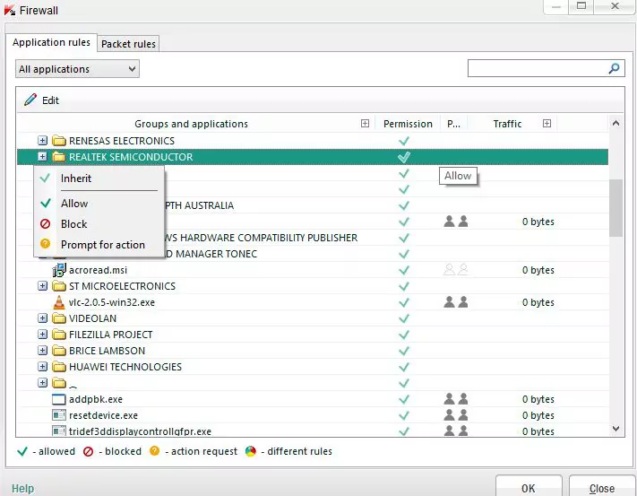Switch to the Packet rules tab
The width and height of the screenshot is (637, 496).
(128, 43)
